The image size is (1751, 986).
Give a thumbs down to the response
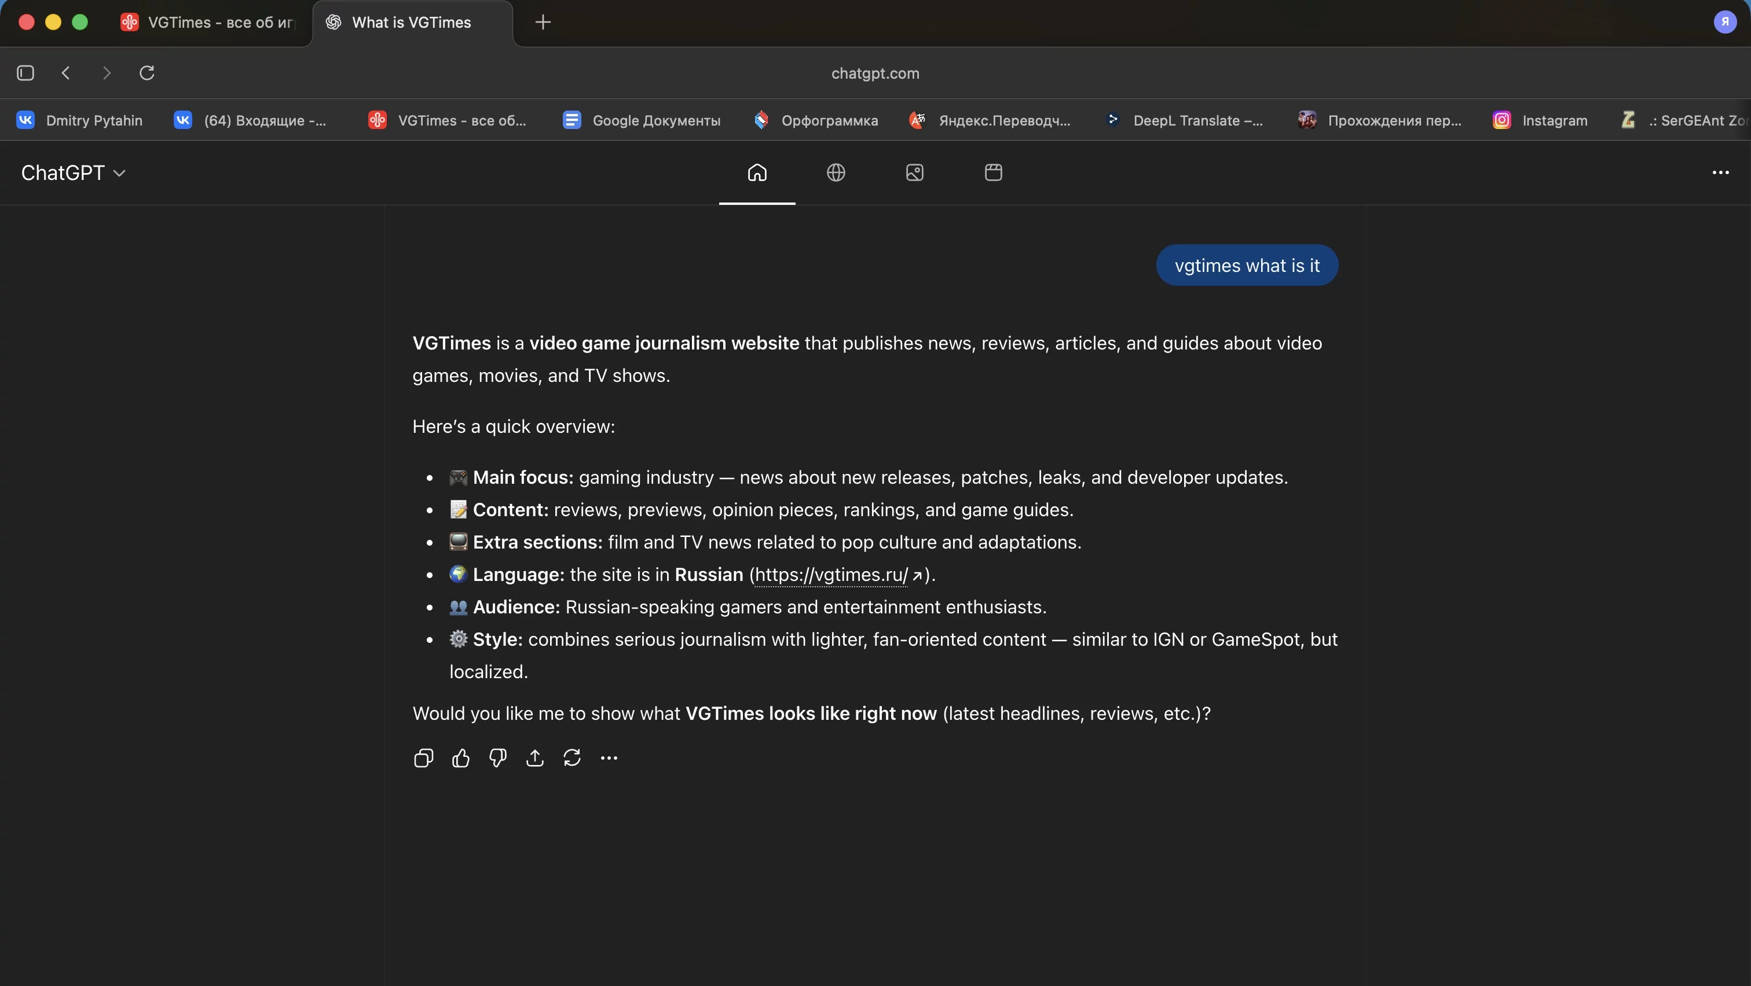coord(497,758)
